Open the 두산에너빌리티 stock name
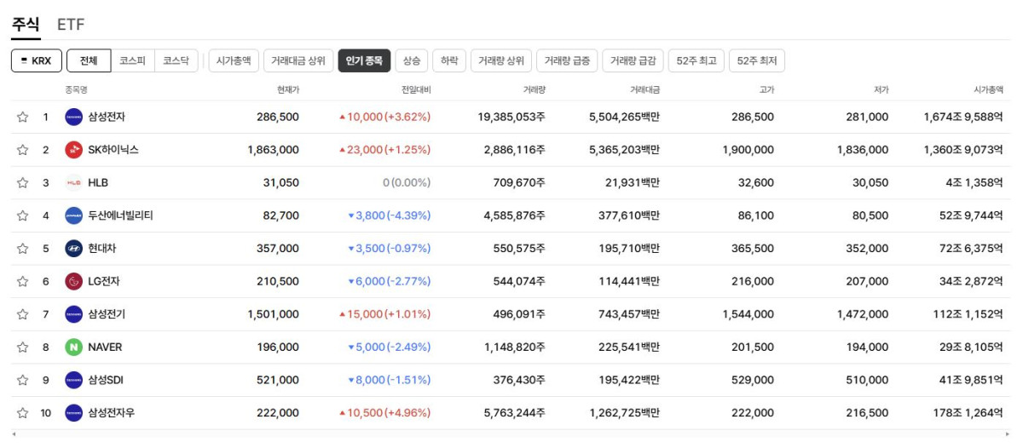Screen dimensions: 1023x448 120,215
